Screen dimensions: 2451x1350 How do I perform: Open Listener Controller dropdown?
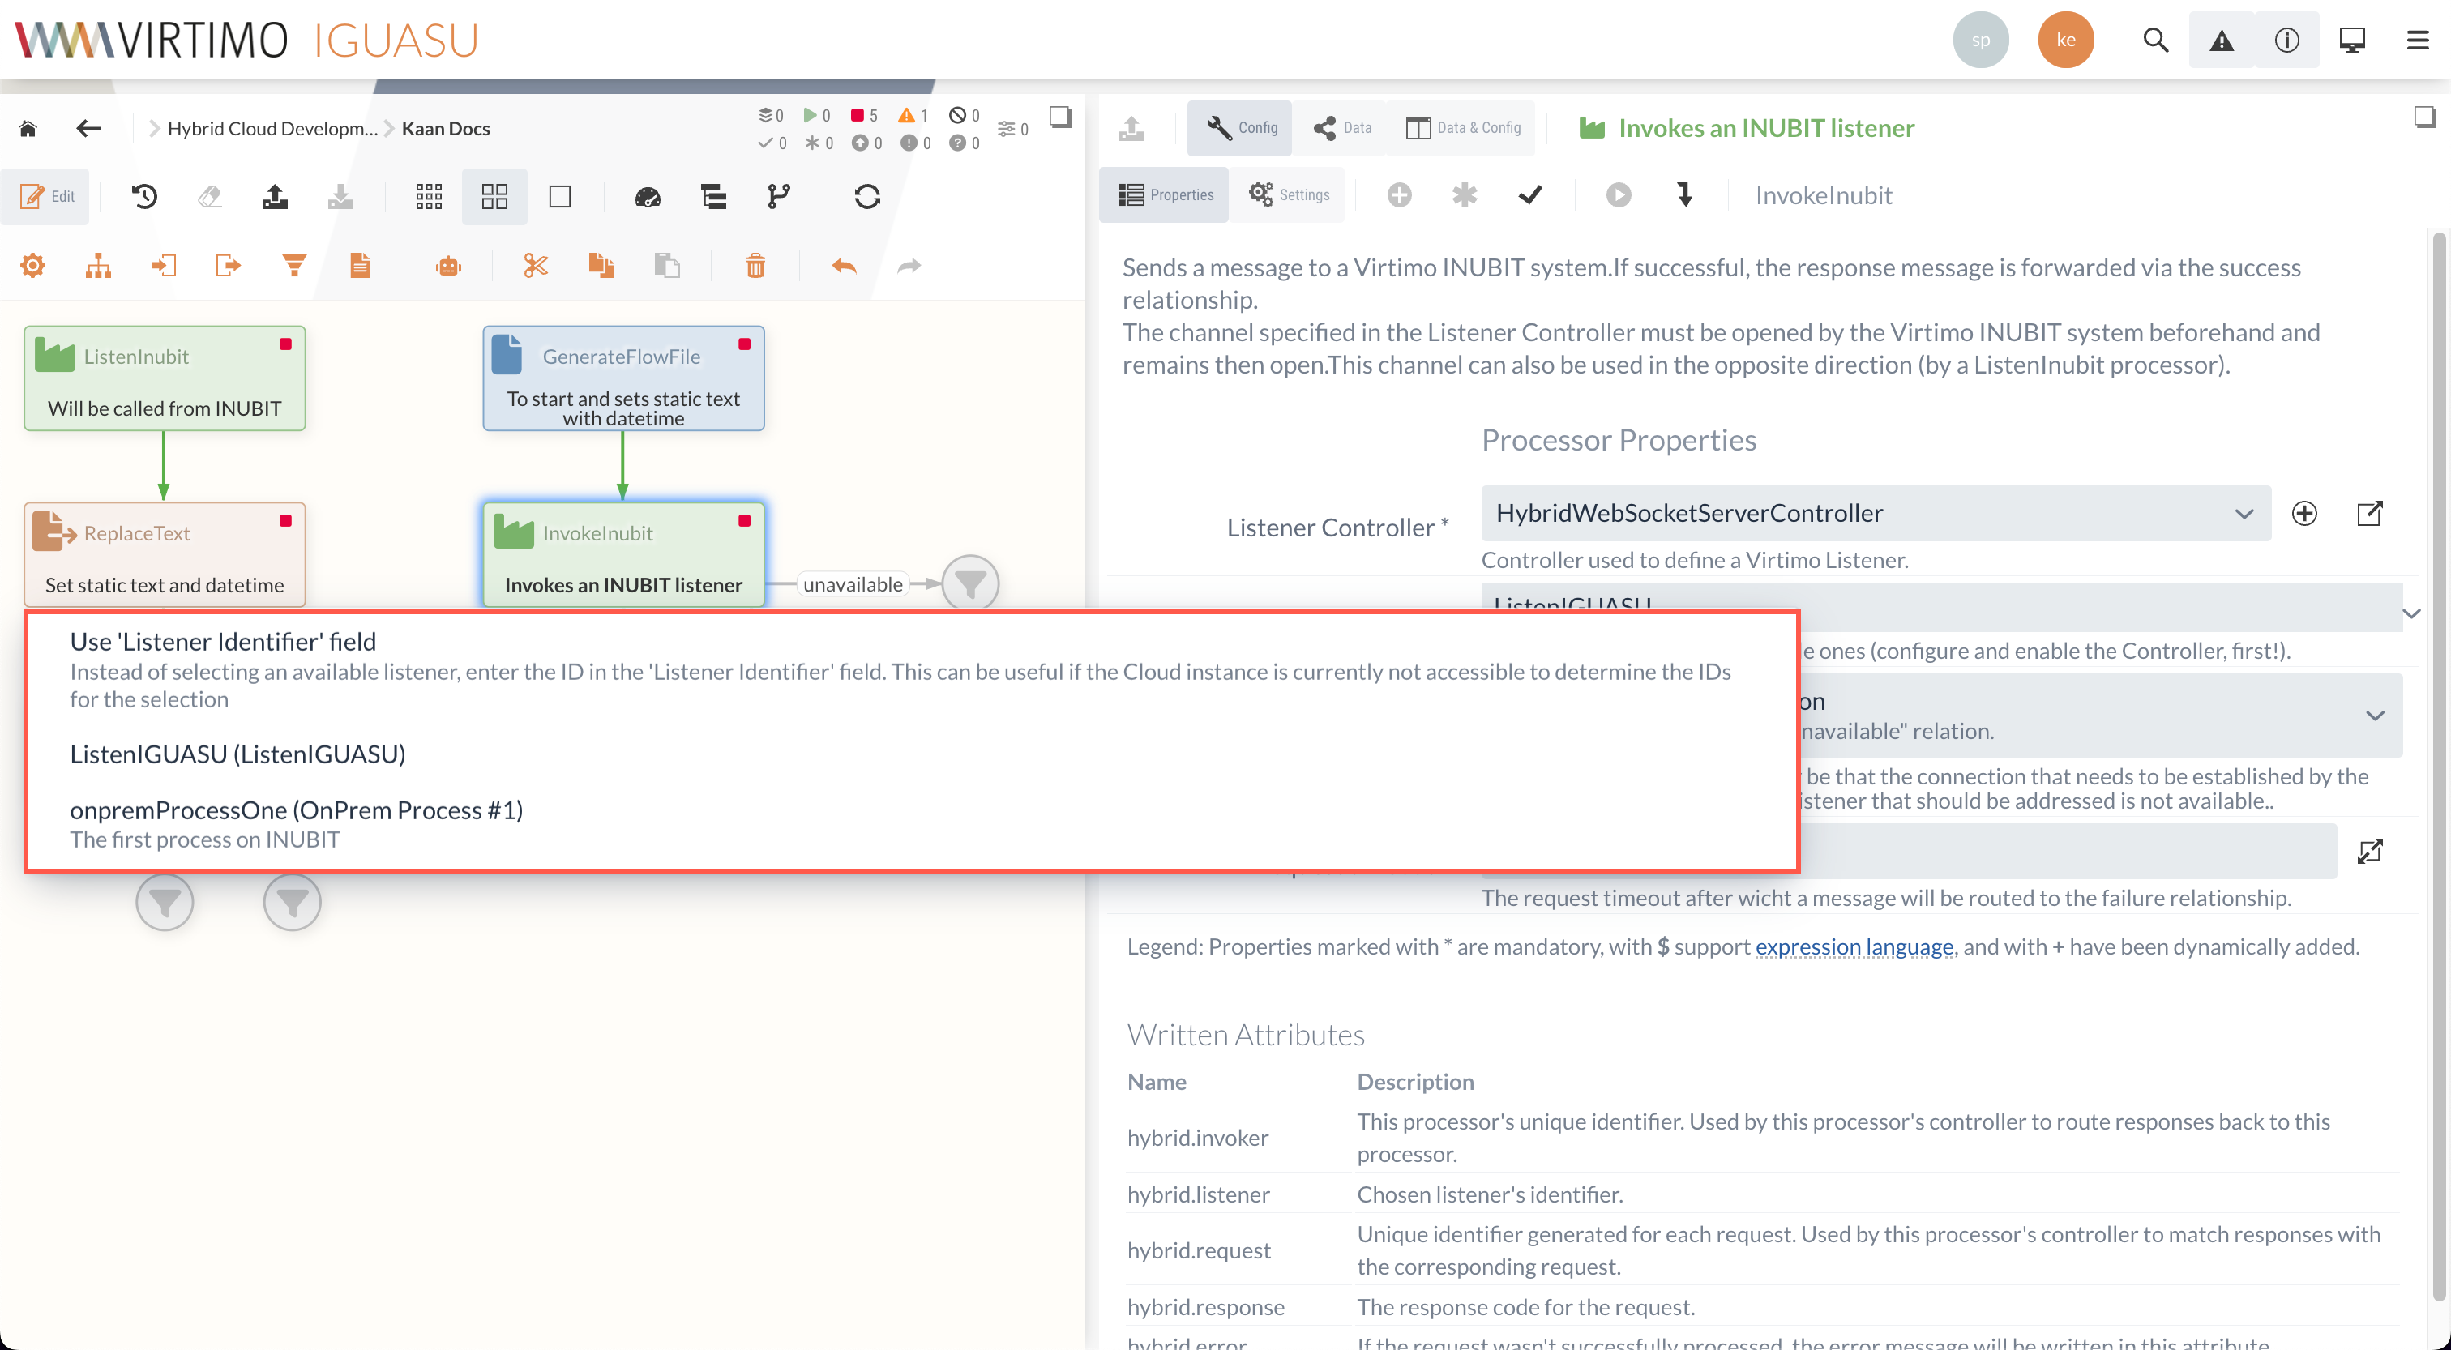click(1875, 513)
